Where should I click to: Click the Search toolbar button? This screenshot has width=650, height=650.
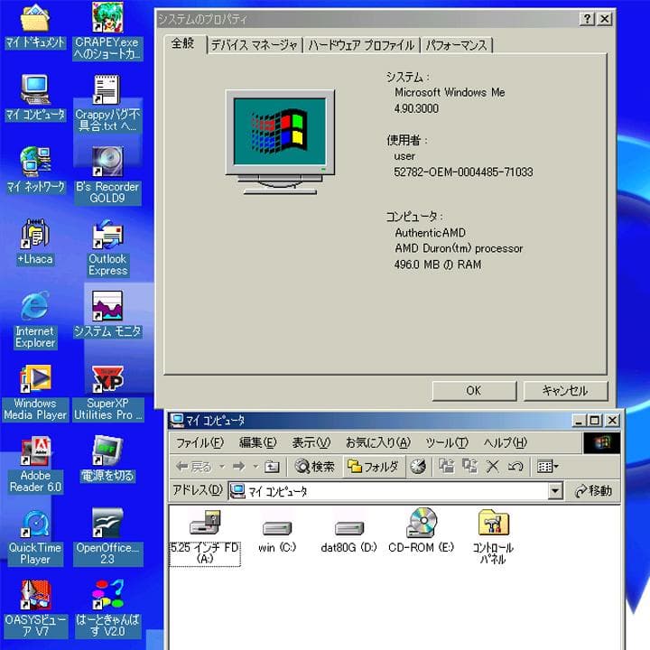314,467
